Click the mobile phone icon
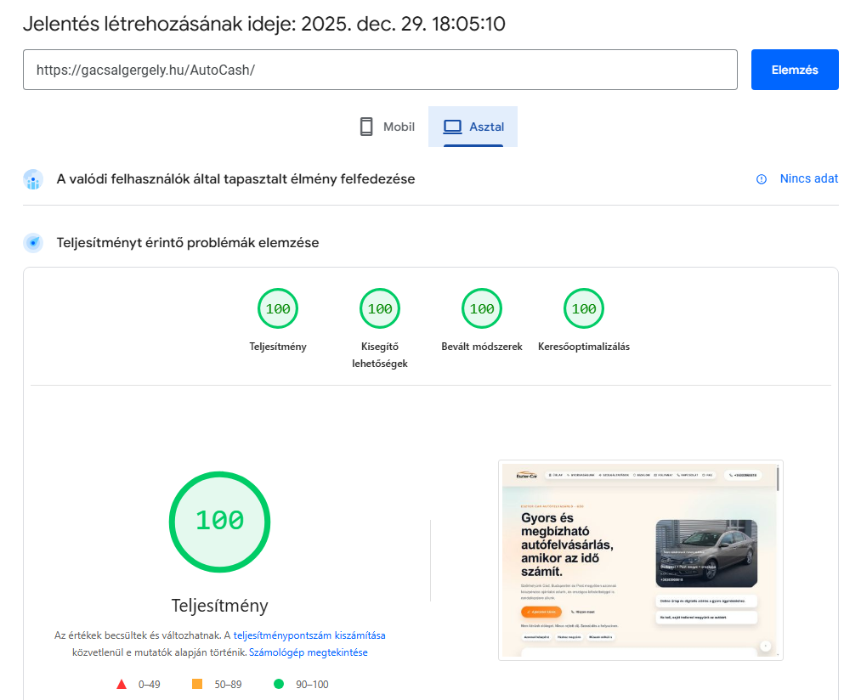 (366, 127)
